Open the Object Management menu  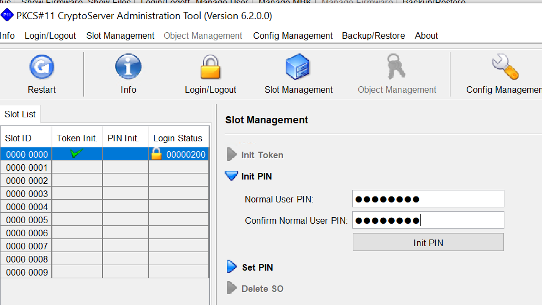pyautogui.click(x=203, y=35)
